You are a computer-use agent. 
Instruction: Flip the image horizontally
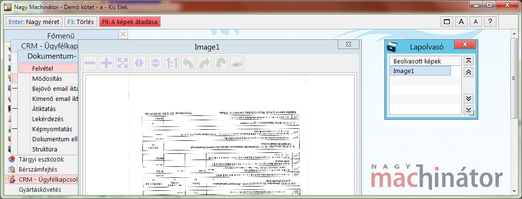pyautogui.click(x=139, y=63)
